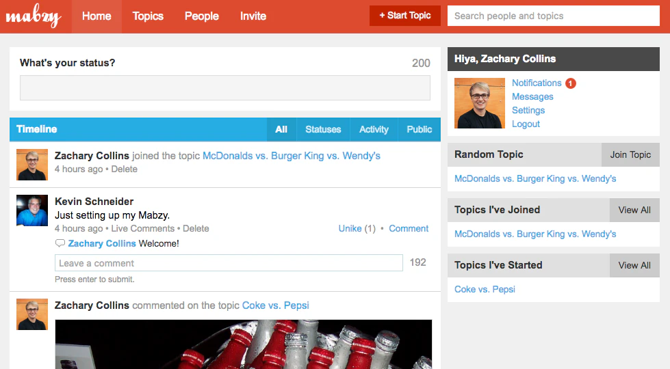This screenshot has width=670, height=369.
Task: Open Zachary Collins name on commented post
Action: tap(92, 305)
